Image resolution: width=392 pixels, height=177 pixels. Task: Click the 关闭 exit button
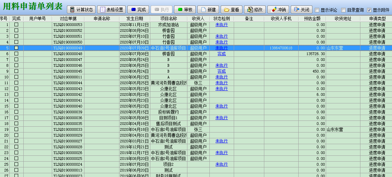301,10
